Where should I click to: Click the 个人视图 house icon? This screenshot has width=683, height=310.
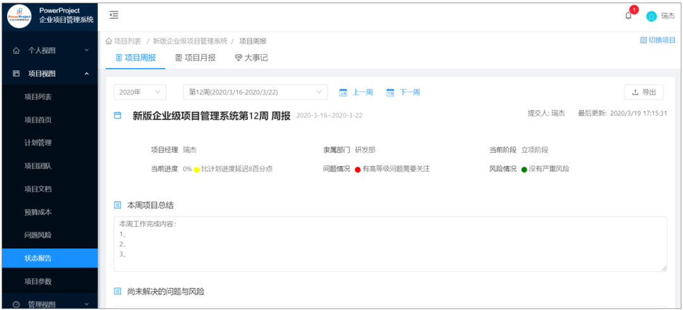16,51
